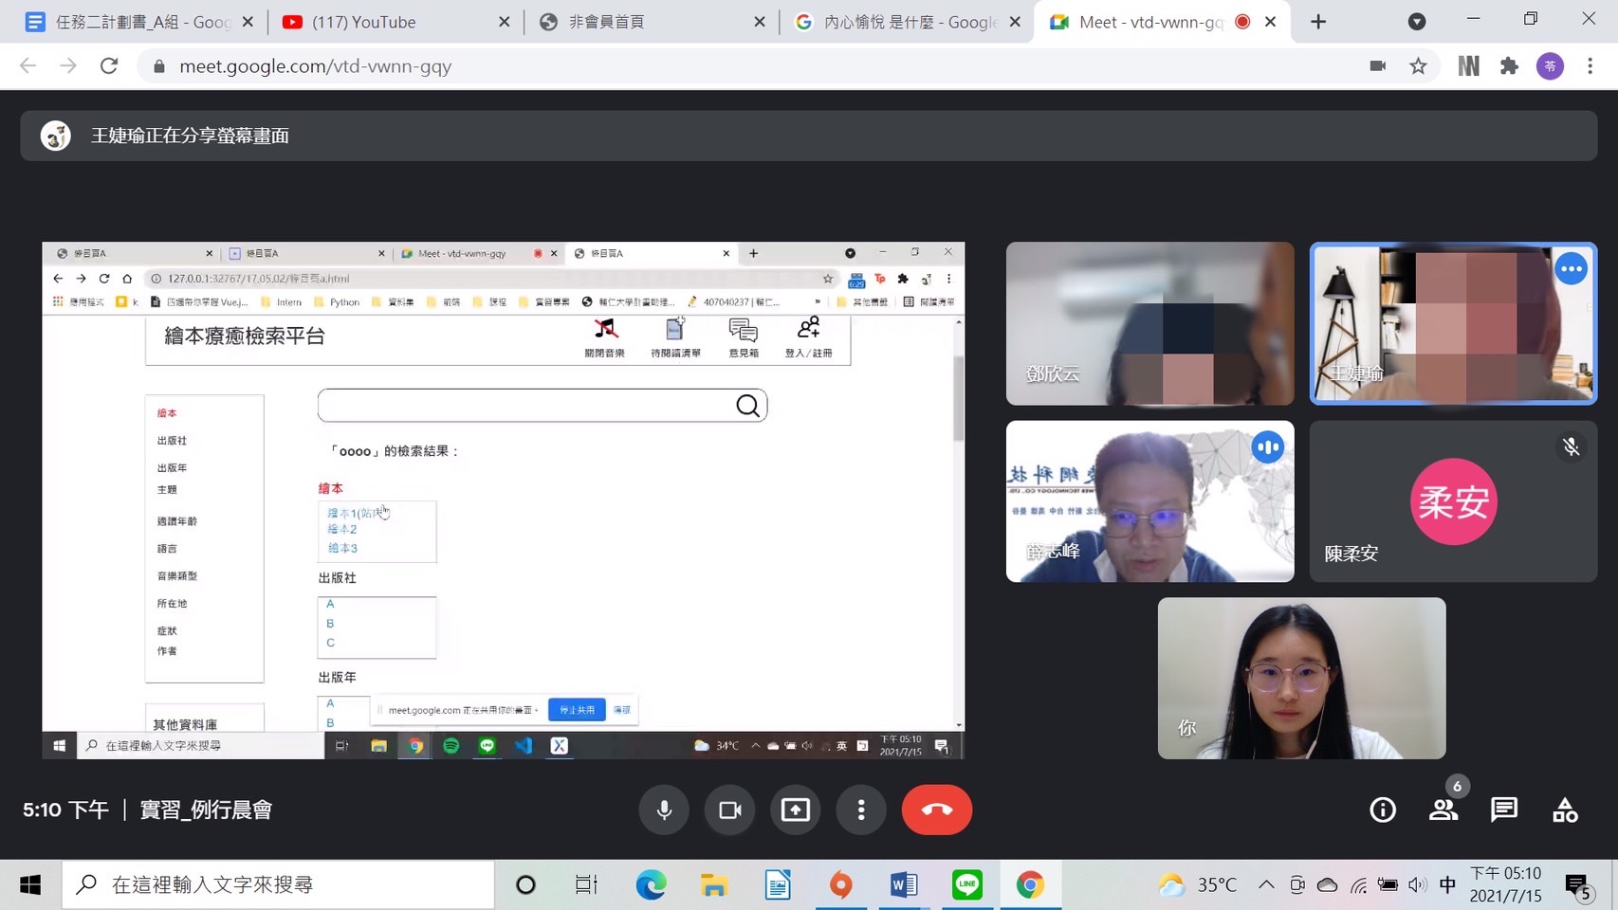This screenshot has width=1618, height=910.
Task: Open options on 王婕瑜's video tile
Action: pyautogui.click(x=1571, y=269)
